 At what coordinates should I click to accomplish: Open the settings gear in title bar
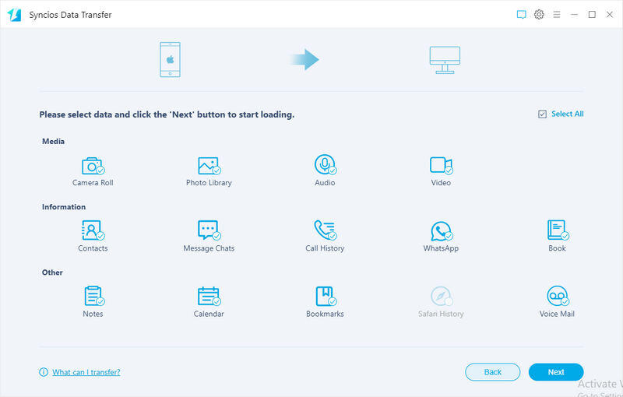pos(539,15)
